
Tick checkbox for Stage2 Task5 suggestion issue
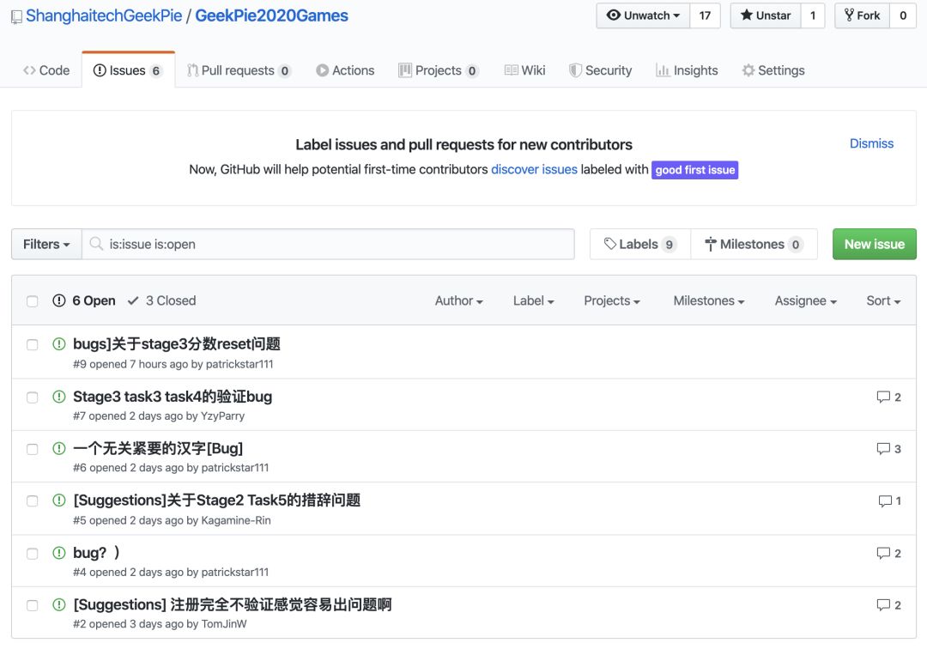[33, 501]
